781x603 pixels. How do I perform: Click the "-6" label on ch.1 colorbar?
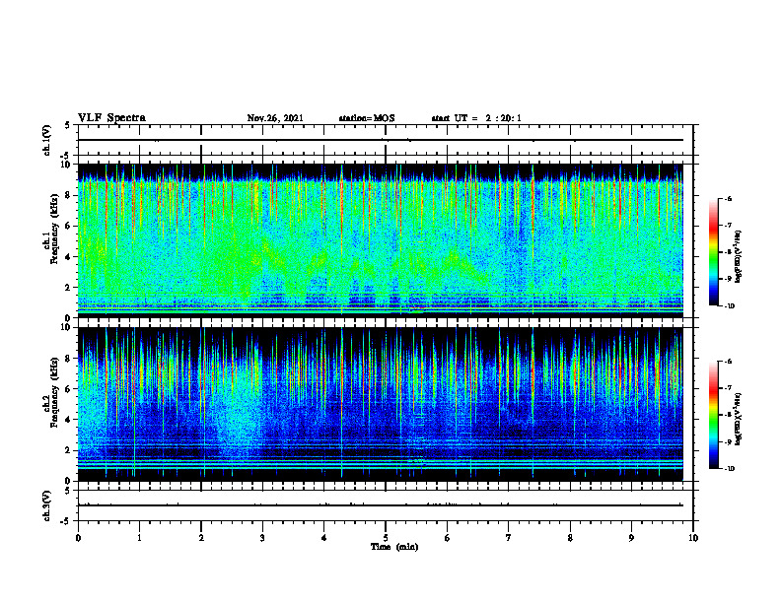pyautogui.click(x=729, y=198)
